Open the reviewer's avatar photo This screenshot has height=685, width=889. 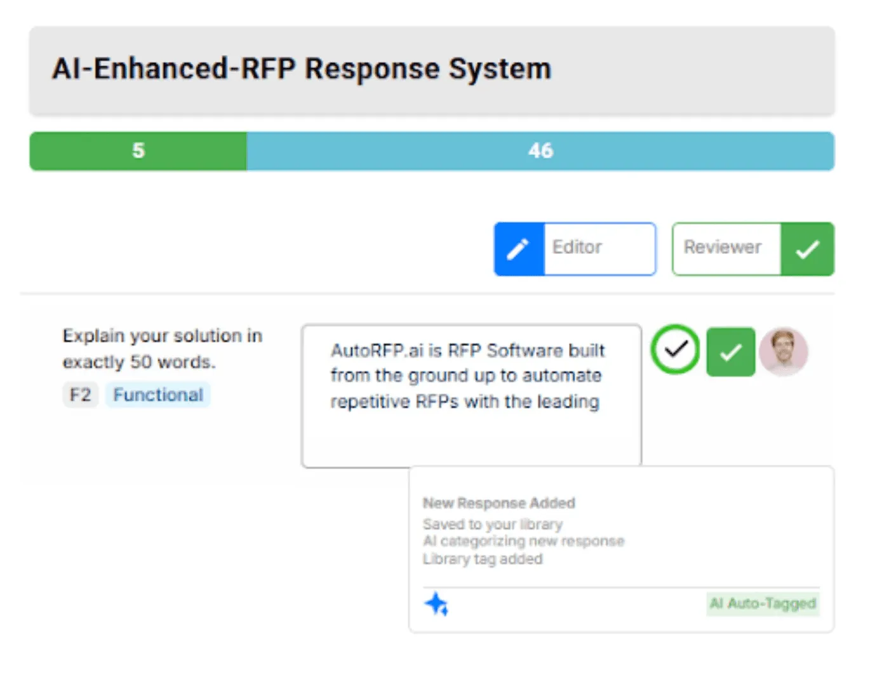[784, 351]
